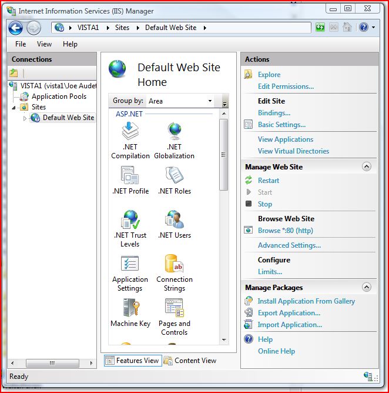Click the globe icon in address bar
The width and height of the screenshot is (389, 393).
coord(59,27)
